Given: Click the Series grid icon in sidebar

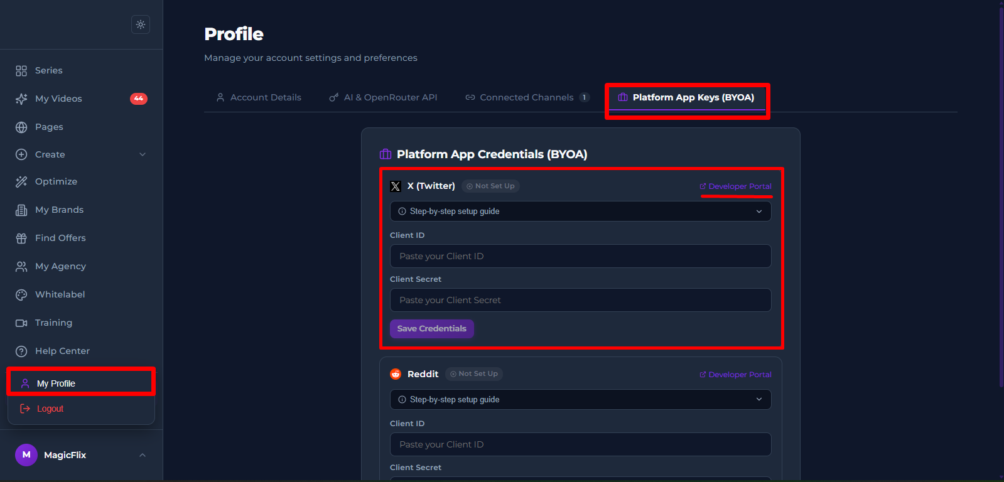Looking at the screenshot, I should click(x=21, y=71).
